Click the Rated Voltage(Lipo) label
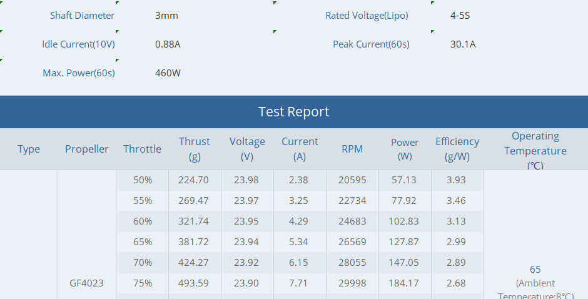This screenshot has width=588, height=299. pyautogui.click(x=367, y=16)
